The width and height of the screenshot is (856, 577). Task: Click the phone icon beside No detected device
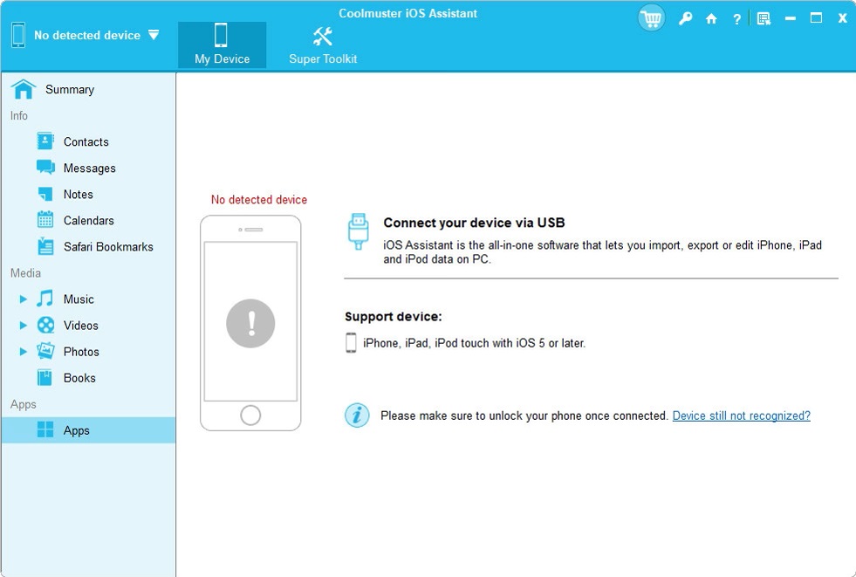coord(18,35)
